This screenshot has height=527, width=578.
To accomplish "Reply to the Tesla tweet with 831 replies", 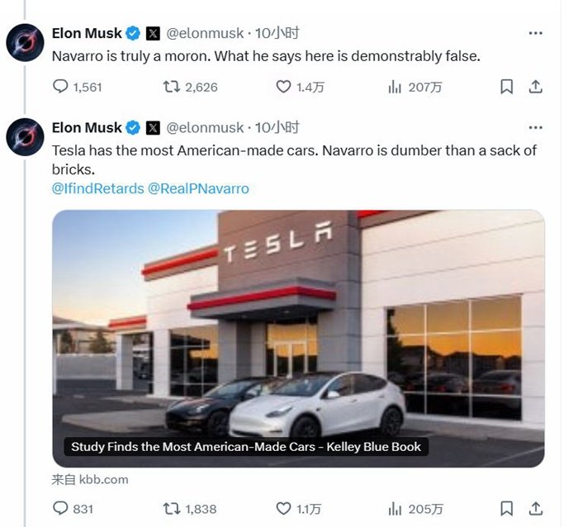I will [x=60, y=508].
